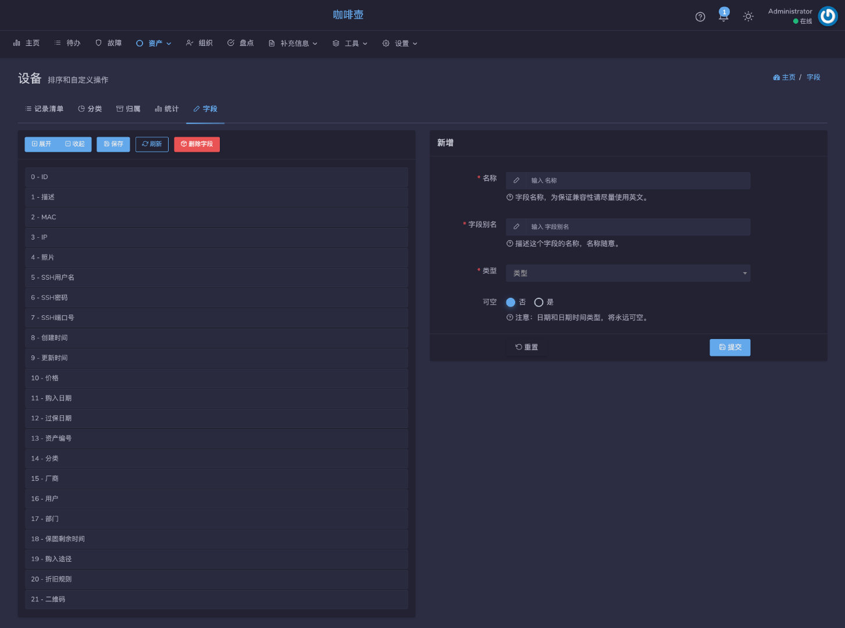Click the 展开 button
Image resolution: width=845 pixels, height=628 pixels.
pos(41,144)
